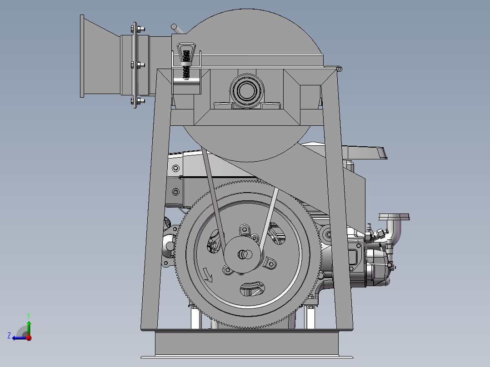The height and width of the screenshot is (367, 490).
Task: Select the toothed ring gear of the flywheel
Action: 180,254
